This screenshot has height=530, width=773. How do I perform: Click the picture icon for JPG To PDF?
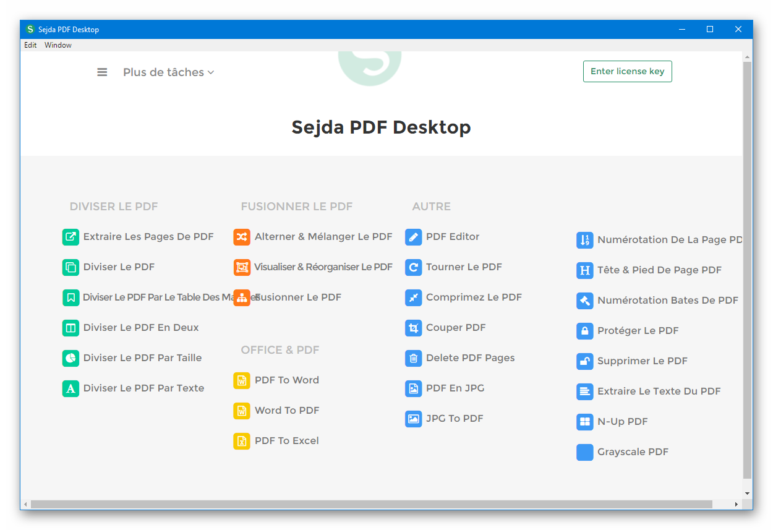pos(413,419)
